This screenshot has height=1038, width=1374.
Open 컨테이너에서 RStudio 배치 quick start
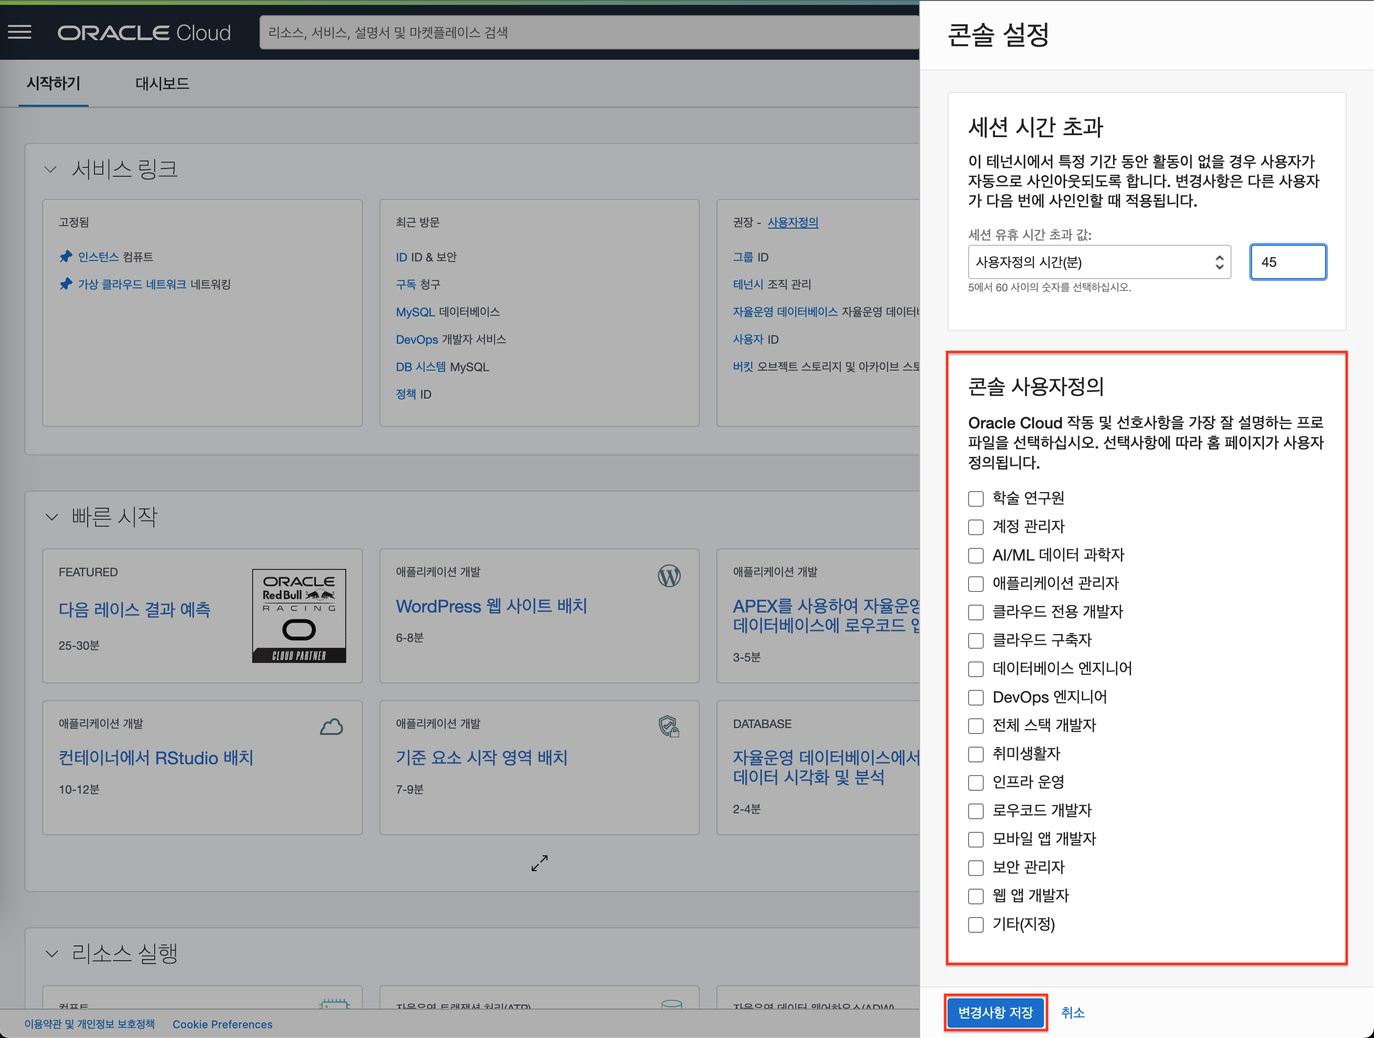pyautogui.click(x=155, y=757)
